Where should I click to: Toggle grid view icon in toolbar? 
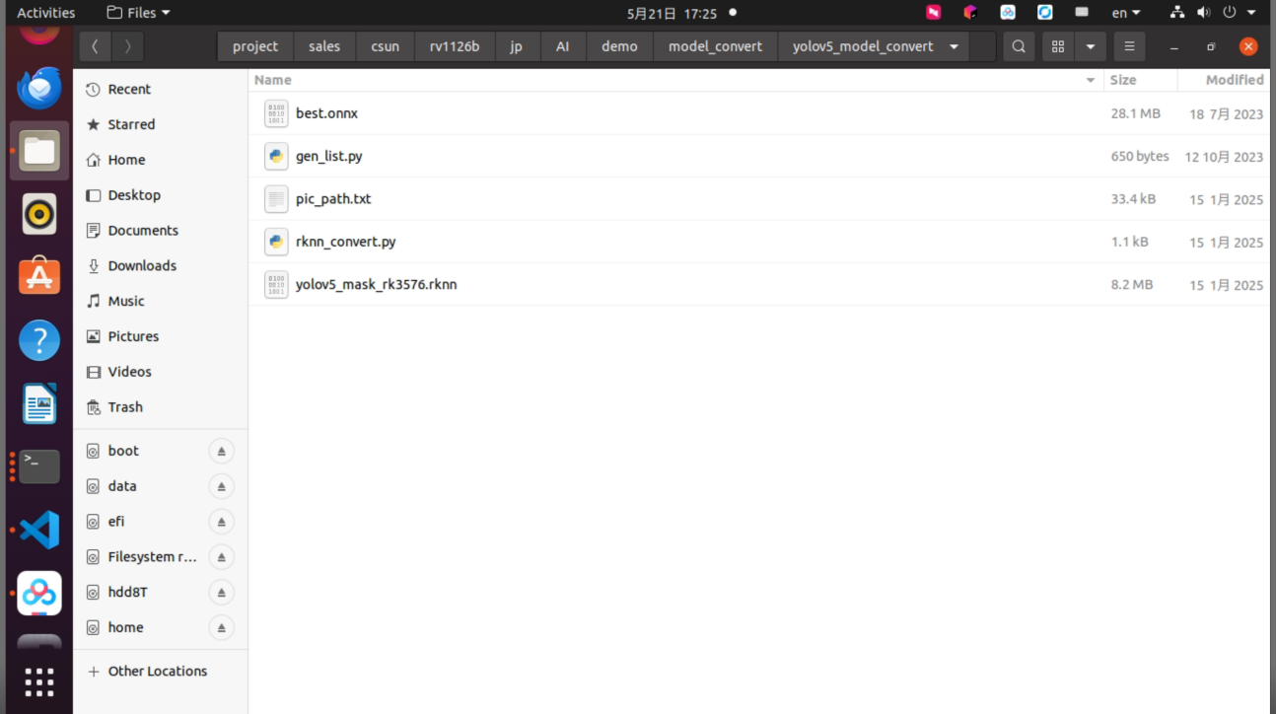pos(1058,46)
